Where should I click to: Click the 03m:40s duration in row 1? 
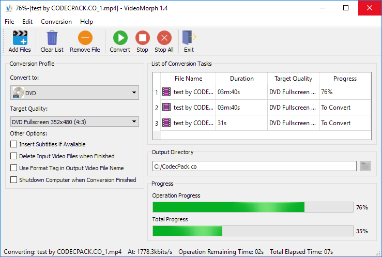click(x=242, y=92)
